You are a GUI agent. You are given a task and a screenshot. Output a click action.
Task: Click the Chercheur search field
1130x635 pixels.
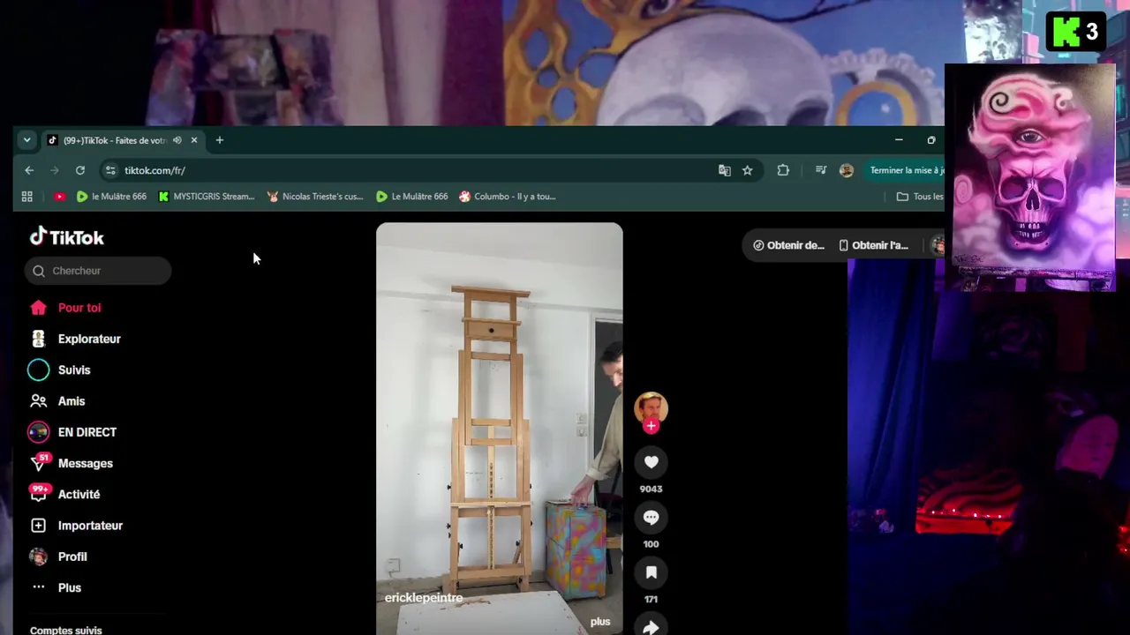pyautogui.click(x=98, y=271)
